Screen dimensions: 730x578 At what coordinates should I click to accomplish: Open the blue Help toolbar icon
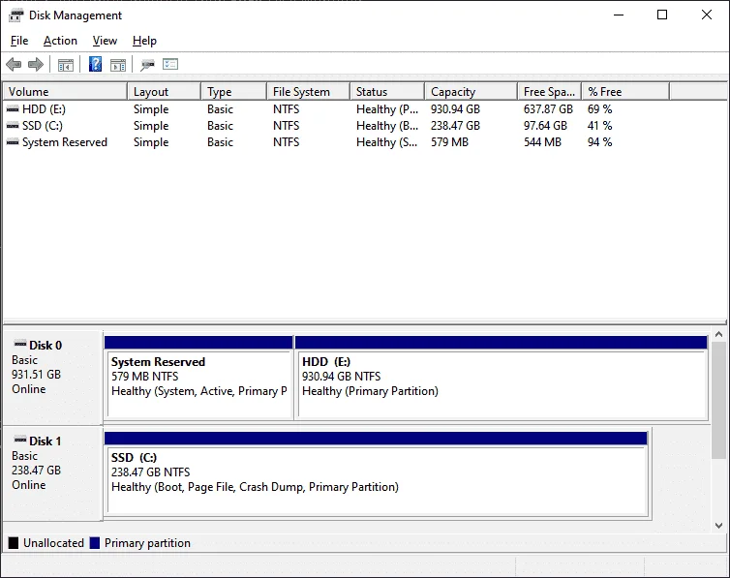[96, 64]
